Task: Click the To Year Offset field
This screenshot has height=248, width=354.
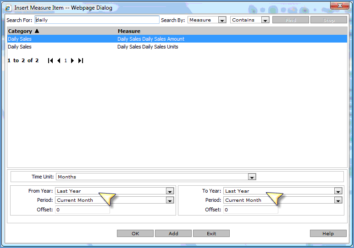Action: click(250, 210)
